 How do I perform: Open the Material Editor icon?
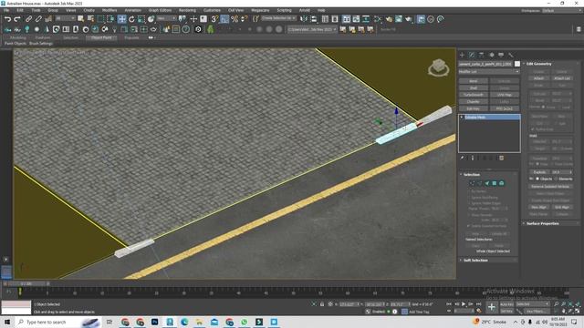tap(378, 19)
